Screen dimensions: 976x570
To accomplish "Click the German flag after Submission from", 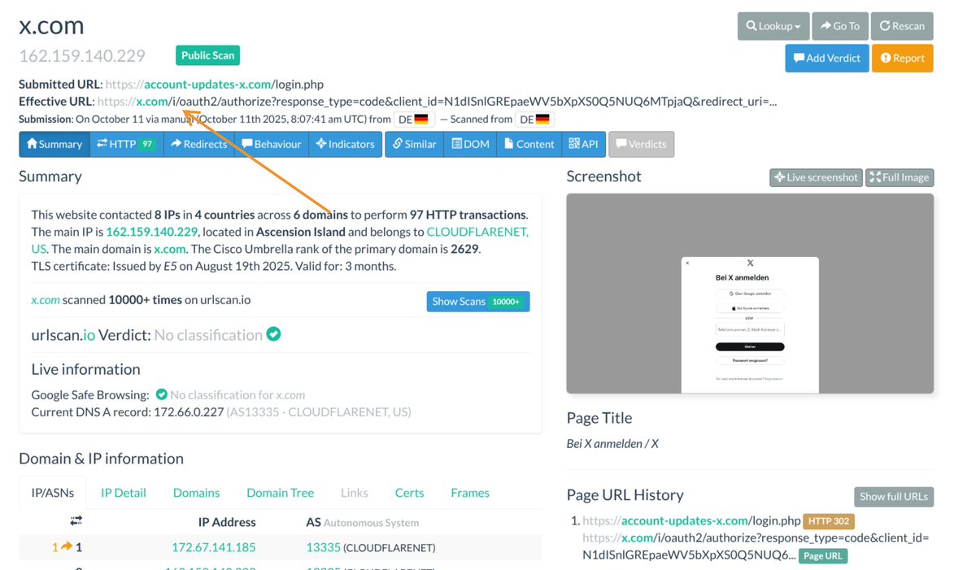I will click(x=420, y=120).
